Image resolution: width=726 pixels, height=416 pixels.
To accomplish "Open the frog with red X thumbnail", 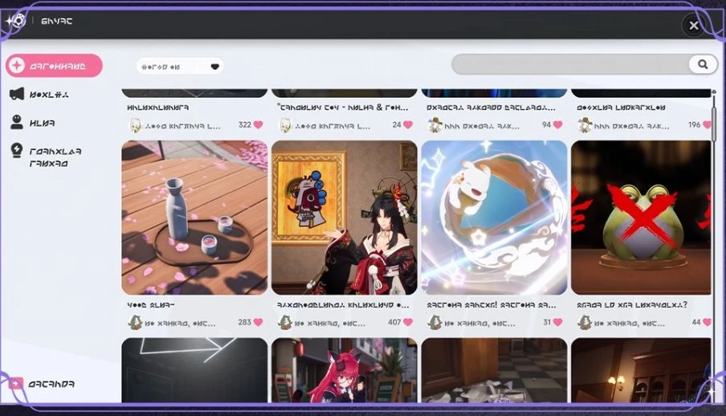I will tap(641, 218).
